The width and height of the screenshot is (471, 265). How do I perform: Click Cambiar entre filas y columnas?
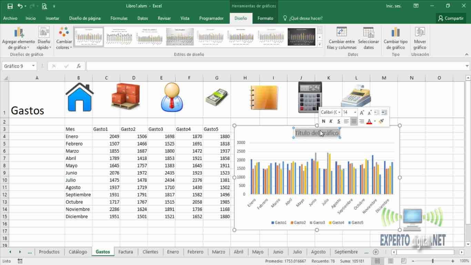[x=341, y=39]
